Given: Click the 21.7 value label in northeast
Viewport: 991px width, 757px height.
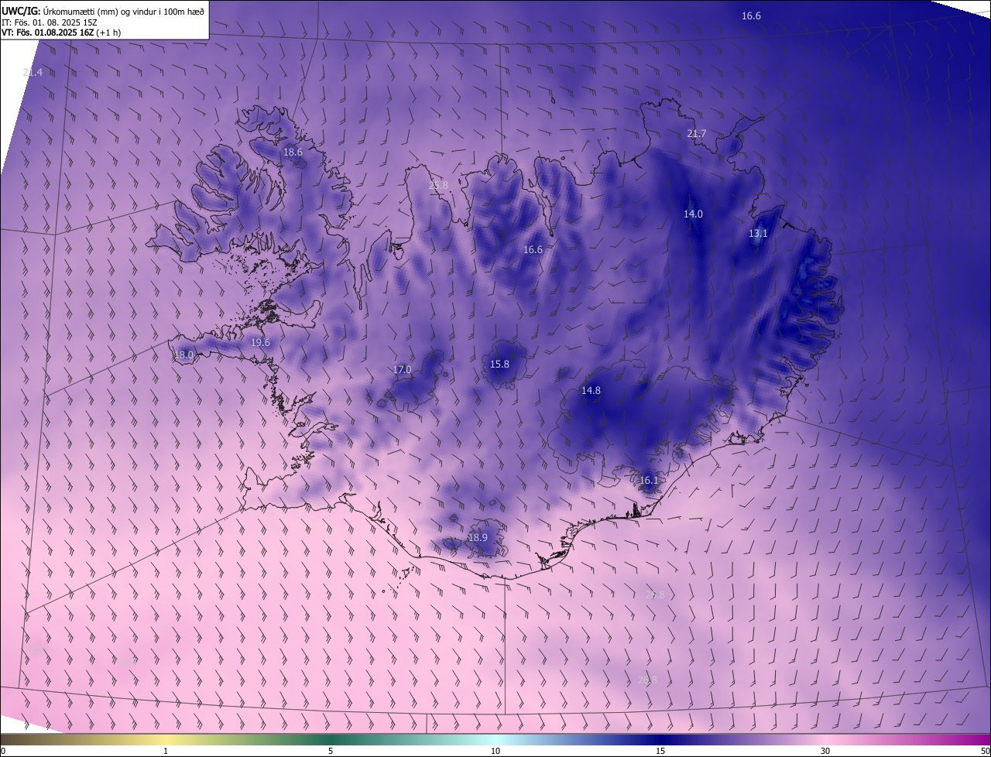Looking at the screenshot, I should coord(697,134).
